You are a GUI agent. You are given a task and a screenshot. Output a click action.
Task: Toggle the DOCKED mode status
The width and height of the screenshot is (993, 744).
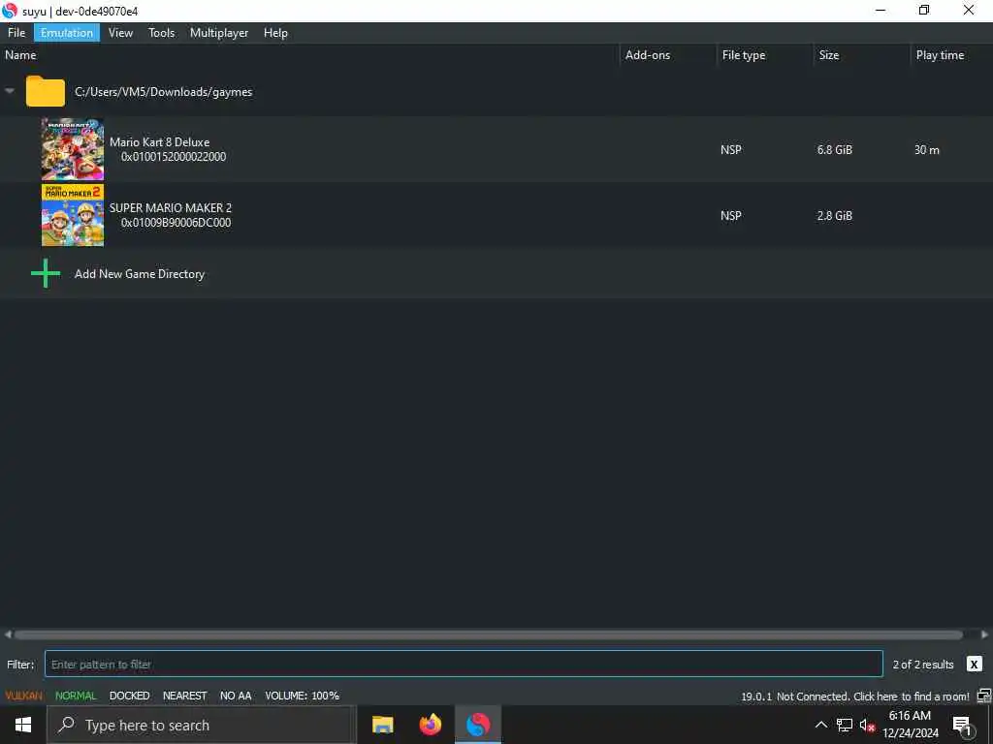click(x=129, y=696)
